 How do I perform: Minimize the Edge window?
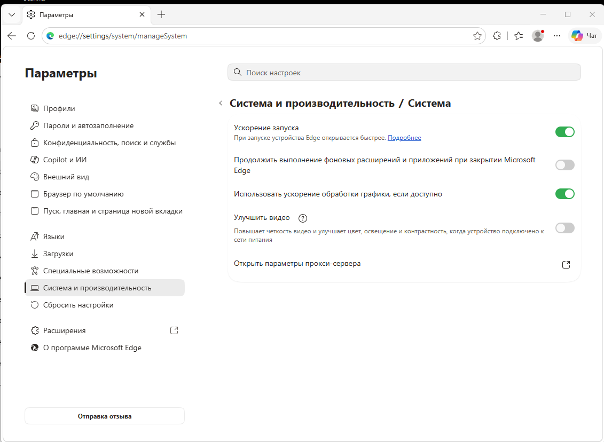pos(543,14)
